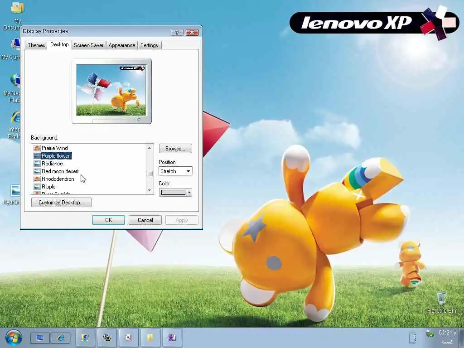The height and width of the screenshot is (348, 464).
Task: Select Internet Explorer desktop icon
Action: pyautogui.click(x=14, y=125)
